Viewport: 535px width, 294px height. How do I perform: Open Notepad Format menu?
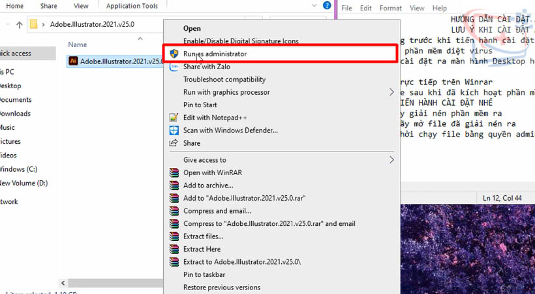coord(391,8)
